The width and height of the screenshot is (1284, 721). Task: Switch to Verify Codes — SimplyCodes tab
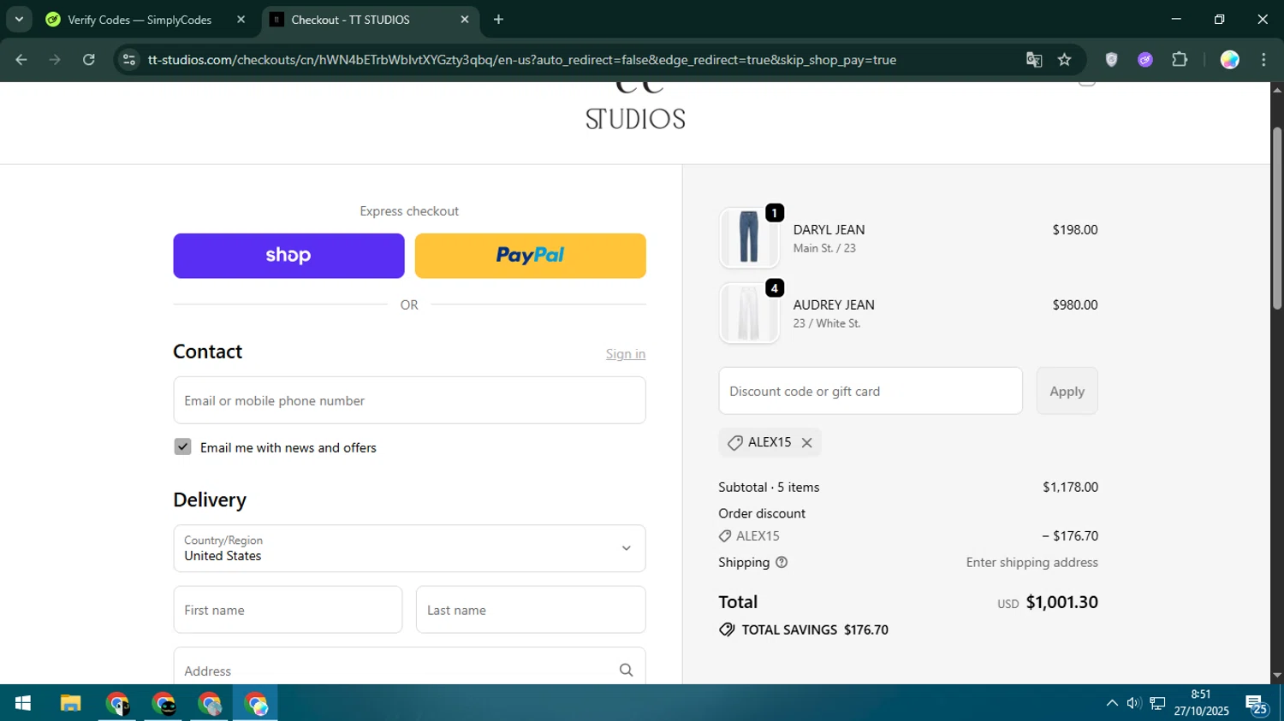click(x=139, y=20)
